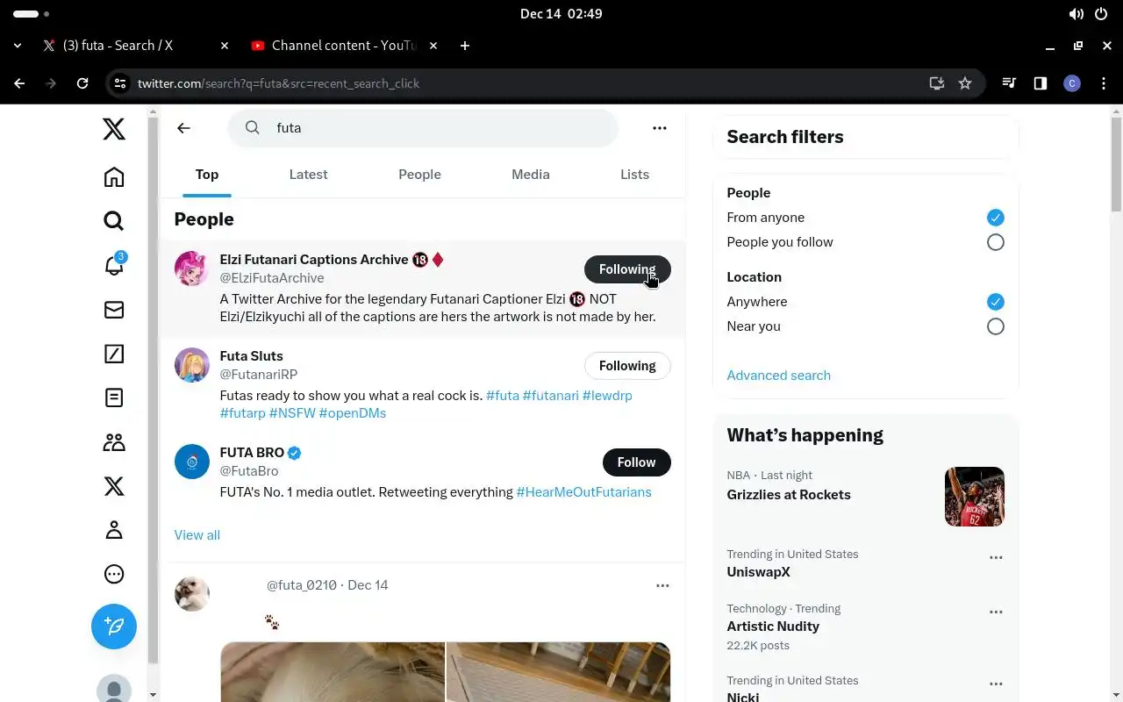Open account avatar at sidebar bottom

point(114,689)
